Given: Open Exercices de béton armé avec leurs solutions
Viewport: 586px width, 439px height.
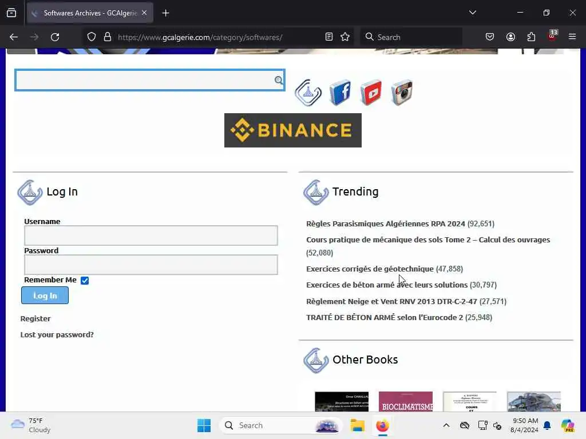Looking at the screenshot, I should [387, 285].
